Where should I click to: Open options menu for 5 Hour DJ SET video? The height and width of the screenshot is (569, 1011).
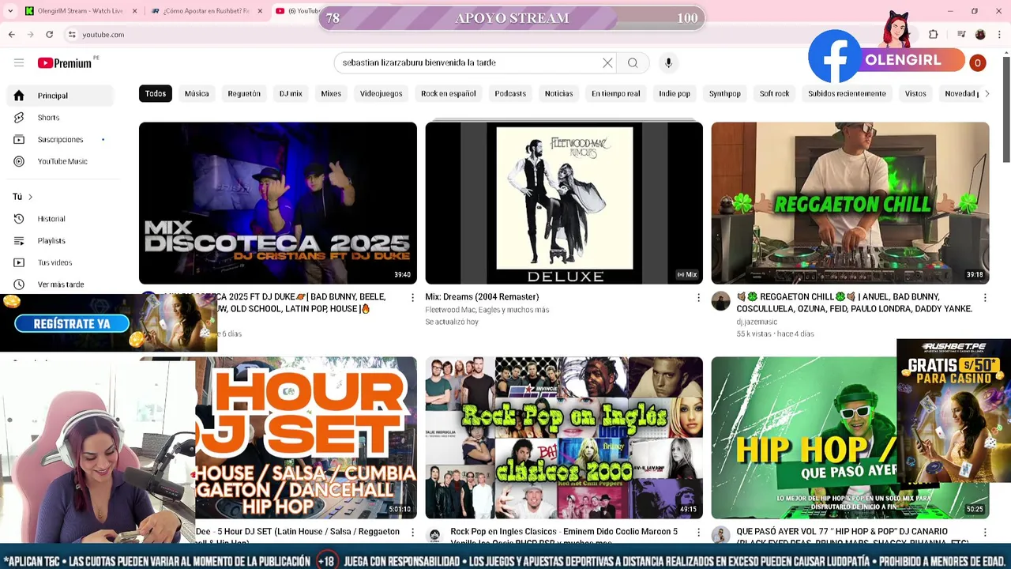[412, 532]
